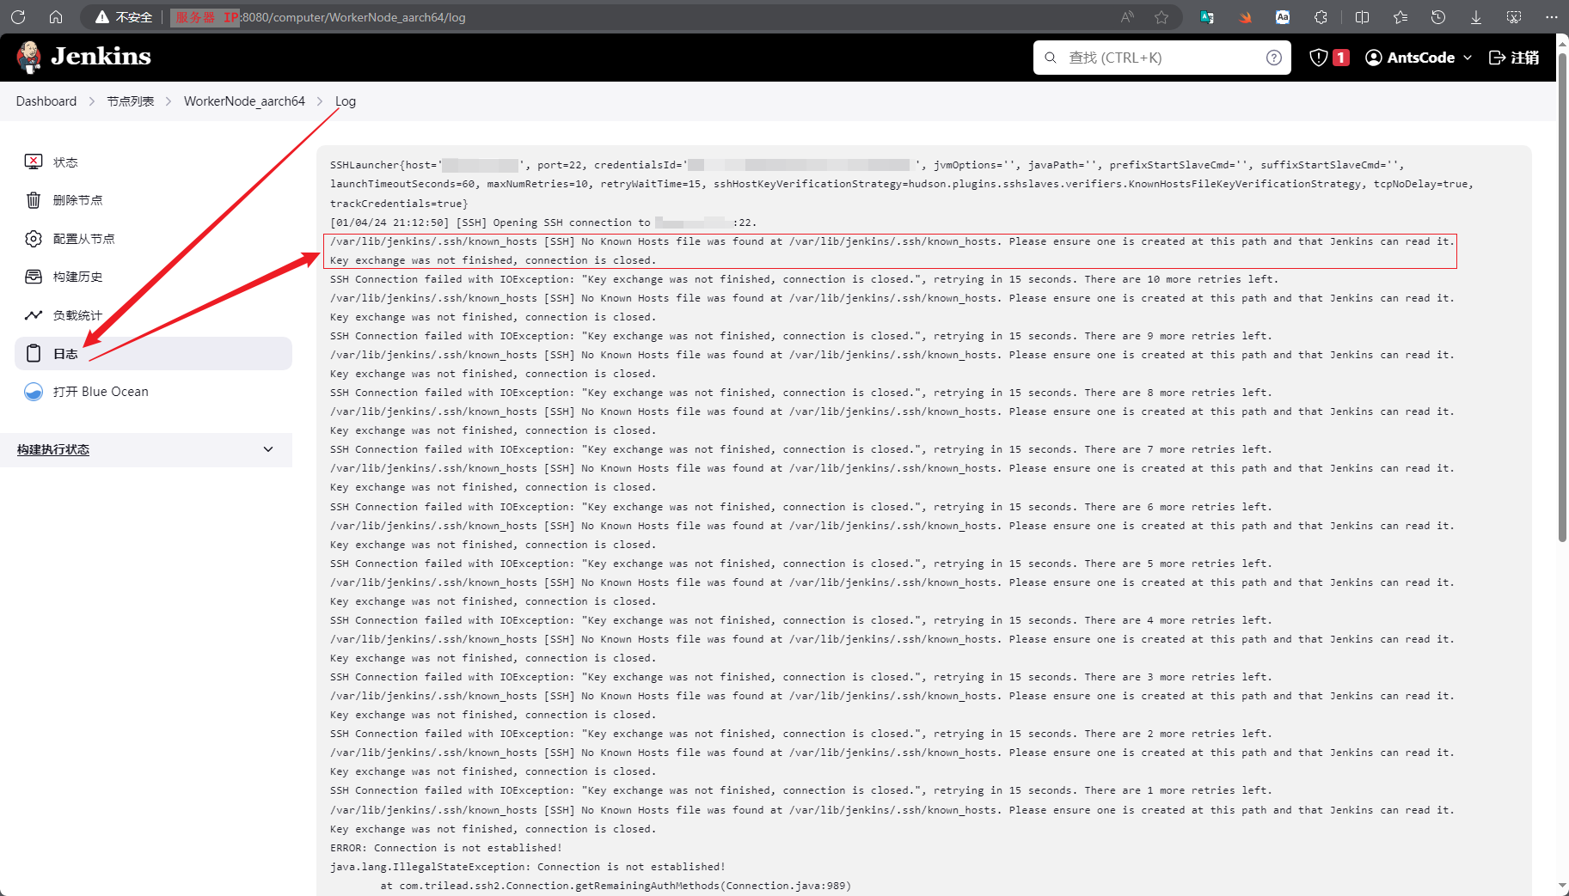Open 构建历史 build history
Viewport: 1569px width, 896px height.
(x=153, y=277)
